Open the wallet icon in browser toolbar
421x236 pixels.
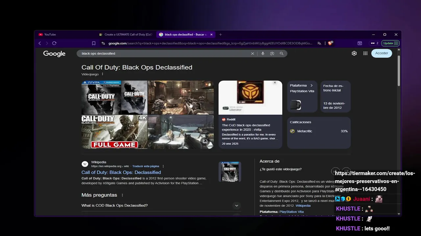(360, 43)
